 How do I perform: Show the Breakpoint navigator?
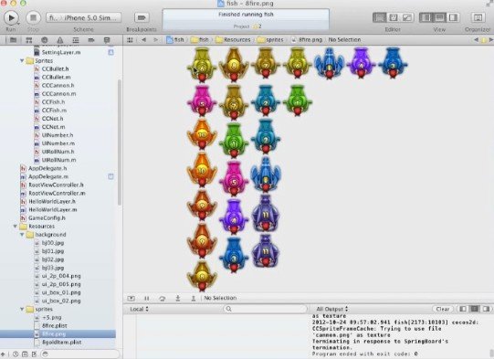coord(91,40)
